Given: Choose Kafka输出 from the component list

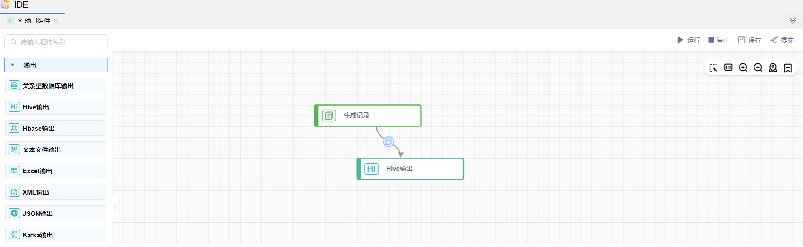Looking at the screenshot, I should (56, 235).
